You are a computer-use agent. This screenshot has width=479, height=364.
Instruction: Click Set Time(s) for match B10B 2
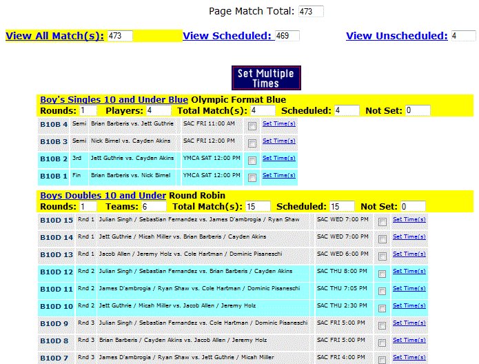click(279, 158)
